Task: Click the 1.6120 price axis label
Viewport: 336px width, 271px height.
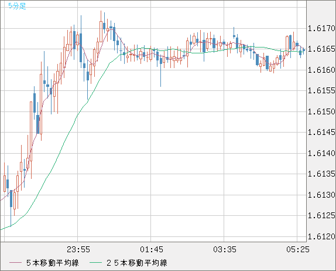Action: (321, 236)
